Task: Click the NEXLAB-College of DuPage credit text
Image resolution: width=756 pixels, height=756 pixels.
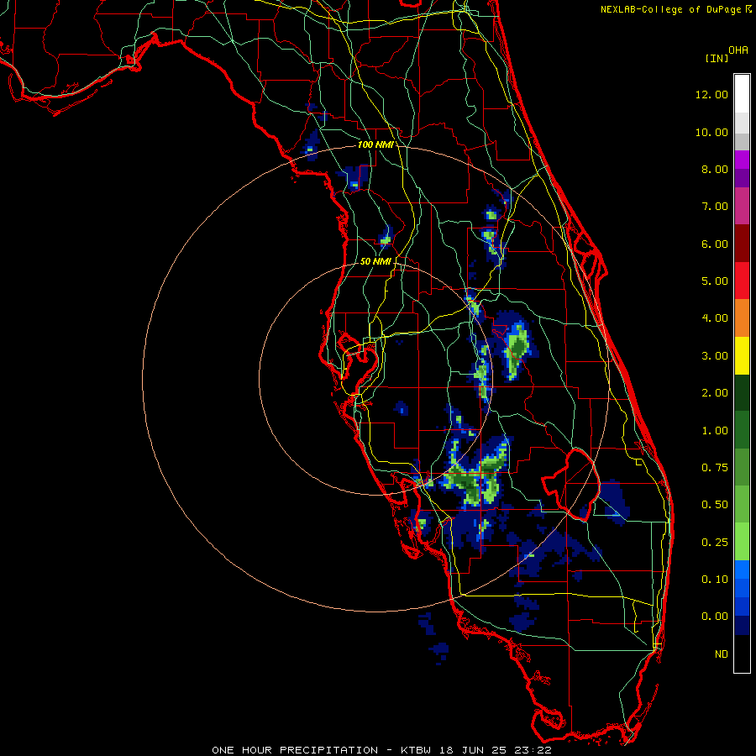Action: (671, 9)
